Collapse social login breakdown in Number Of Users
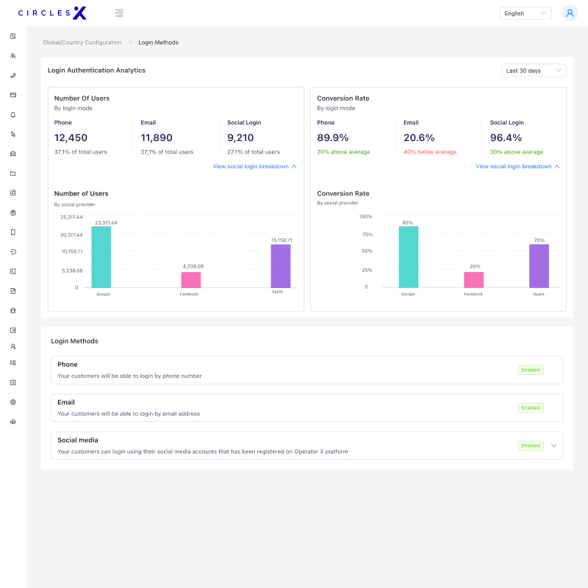This screenshot has width=588, height=588. (x=254, y=166)
